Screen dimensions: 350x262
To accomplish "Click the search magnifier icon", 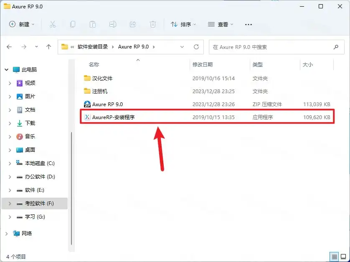I will pos(336,47).
